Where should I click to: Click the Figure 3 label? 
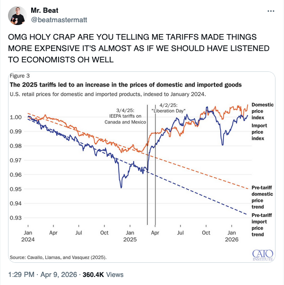pyautogui.click(x=20, y=76)
